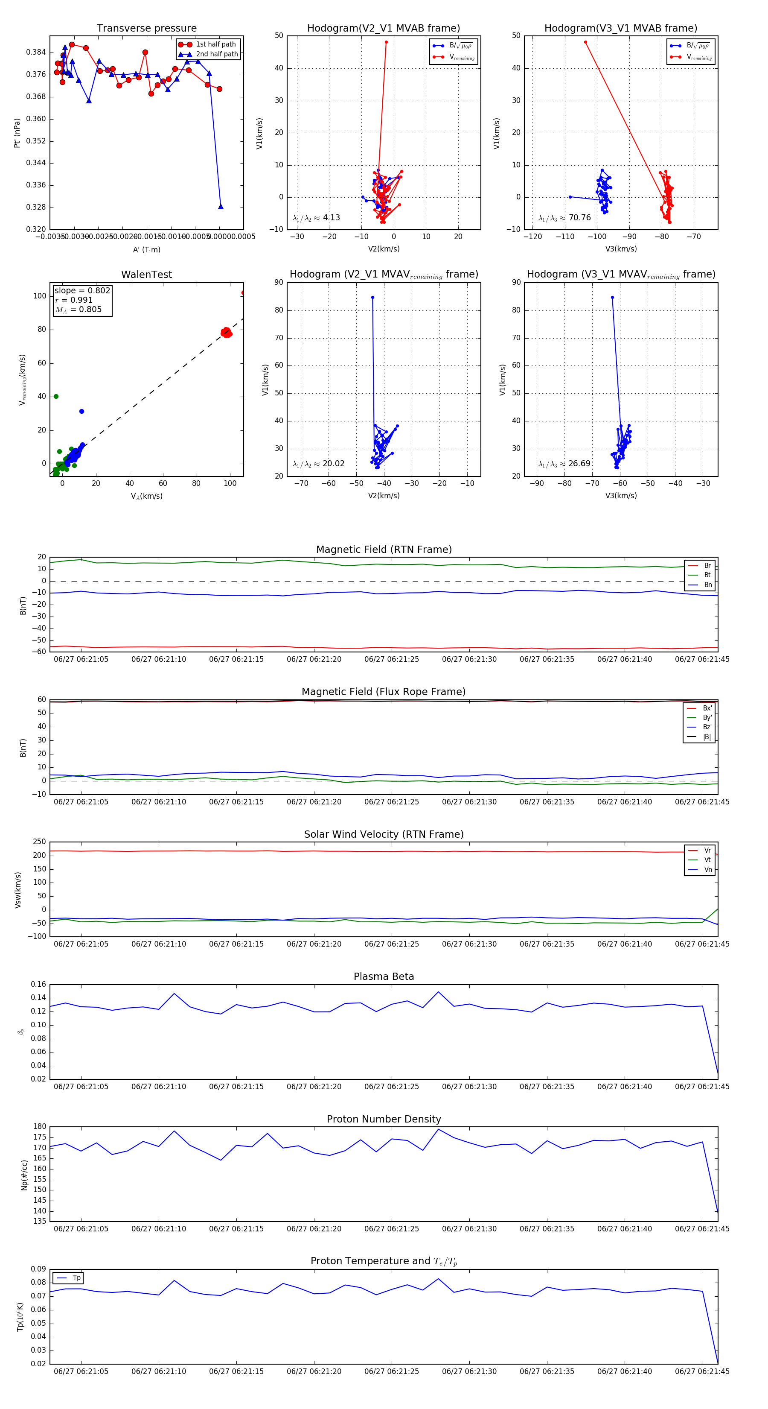Click the Tp legend in Proton Temperature plot

(x=68, y=1278)
